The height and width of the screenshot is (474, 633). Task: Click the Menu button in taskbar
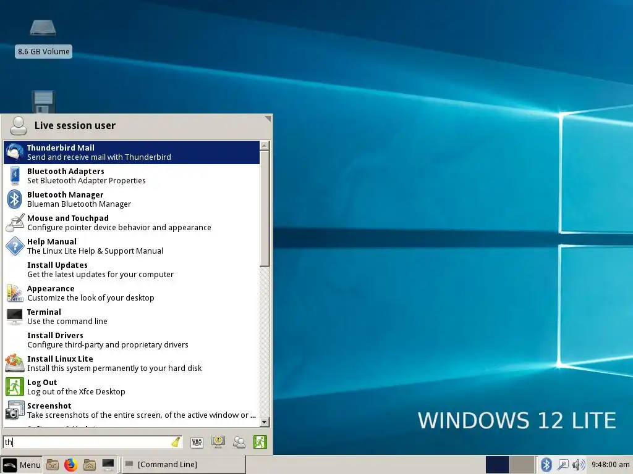(x=22, y=465)
